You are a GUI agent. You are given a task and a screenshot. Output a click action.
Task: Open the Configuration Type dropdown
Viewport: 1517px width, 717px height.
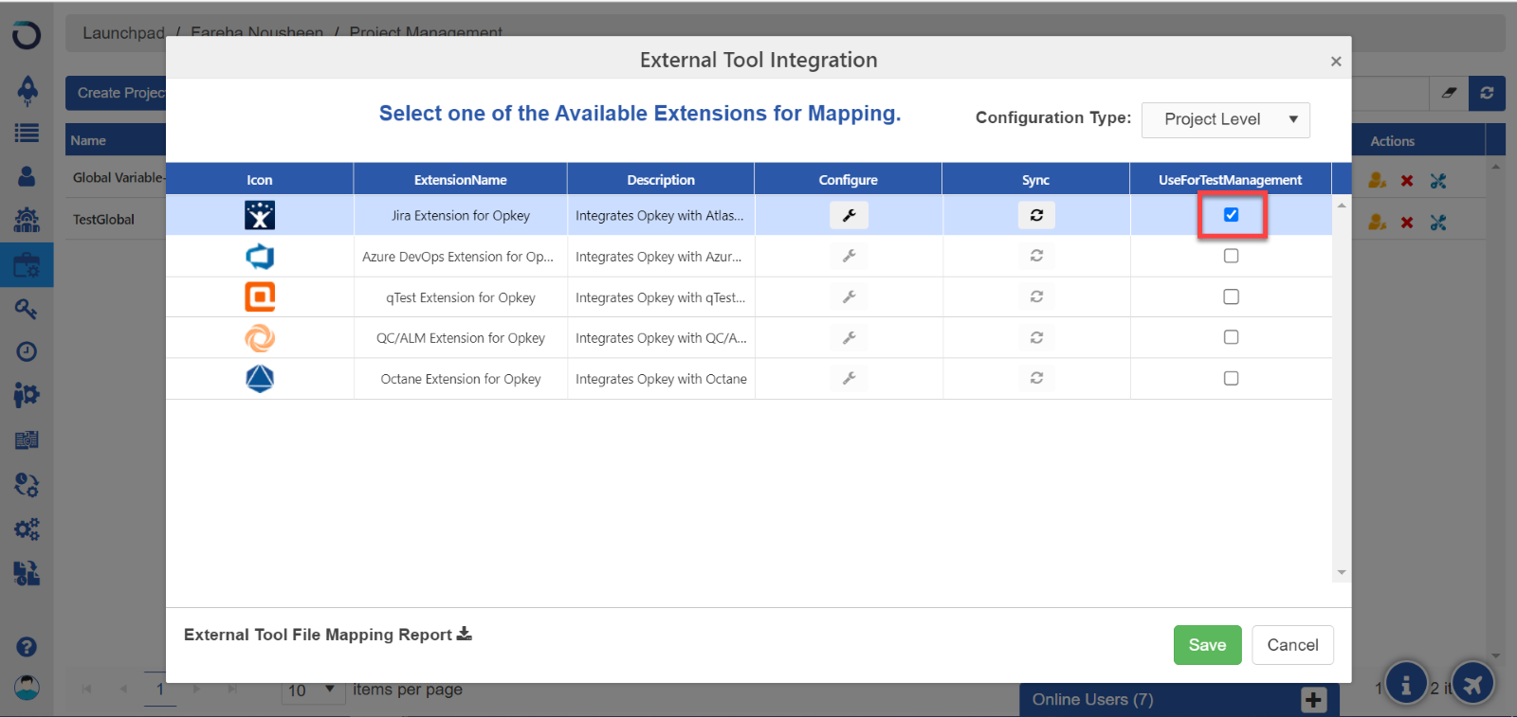1225,119
